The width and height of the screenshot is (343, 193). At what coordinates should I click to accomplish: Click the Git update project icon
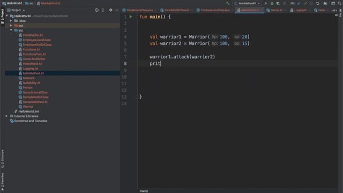299,3
